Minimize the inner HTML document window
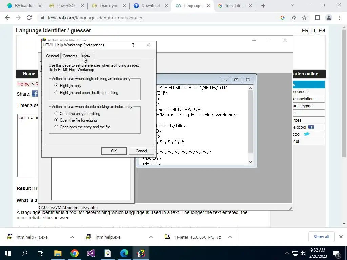Image resolution: width=347 pixels, height=260 pixels. click(225, 80)
